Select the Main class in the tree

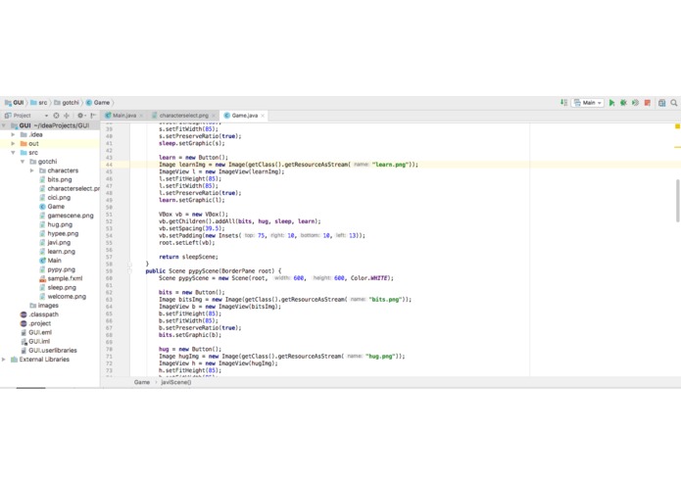click(54, 261)
